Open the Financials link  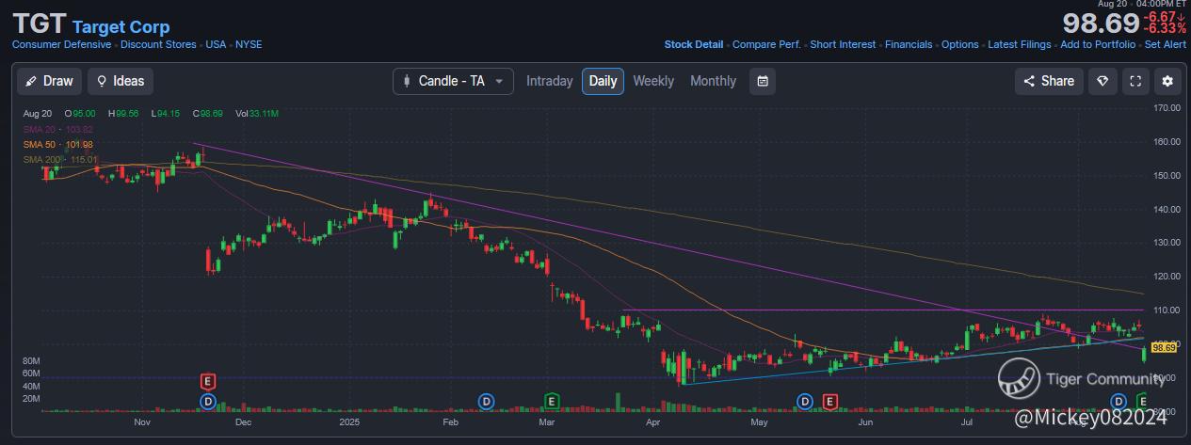(909, 44)
